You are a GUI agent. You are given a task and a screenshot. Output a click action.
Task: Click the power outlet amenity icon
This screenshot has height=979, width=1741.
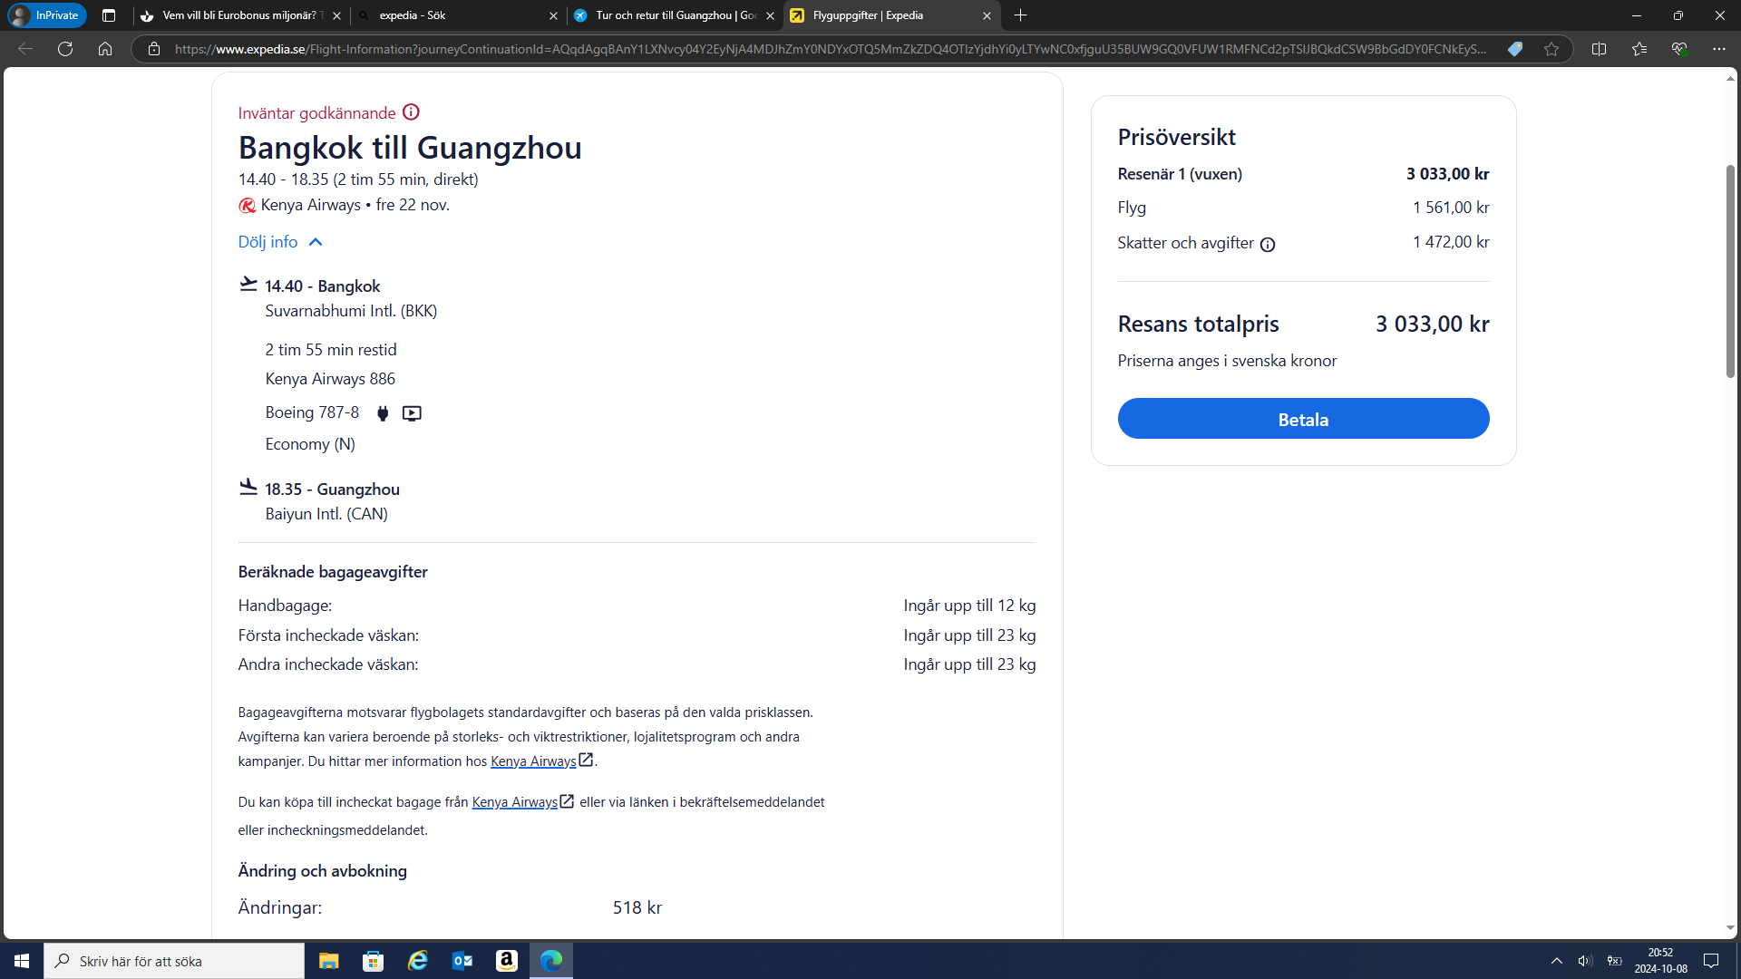click(x=383, y=413)
